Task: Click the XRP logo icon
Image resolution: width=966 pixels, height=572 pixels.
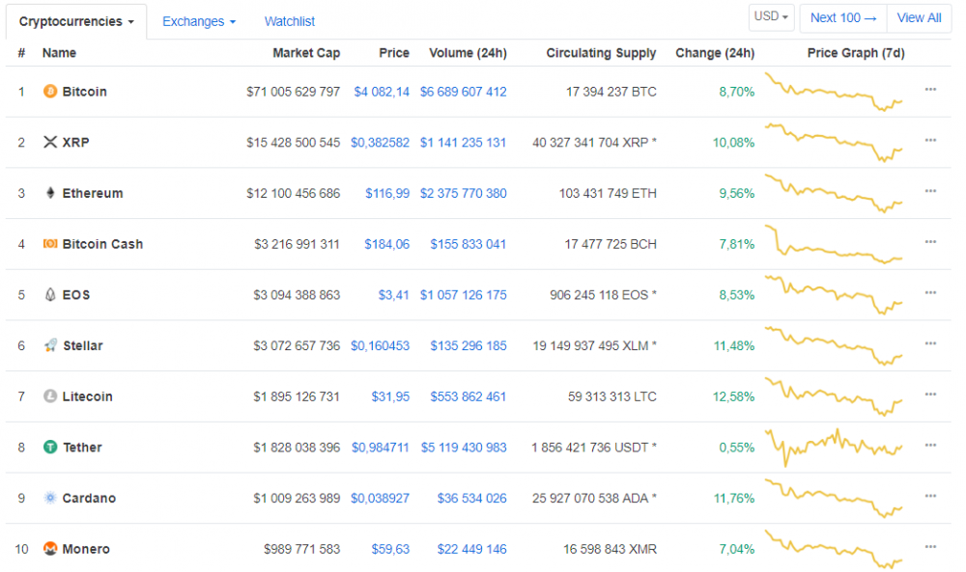Action: pos(50,142)
